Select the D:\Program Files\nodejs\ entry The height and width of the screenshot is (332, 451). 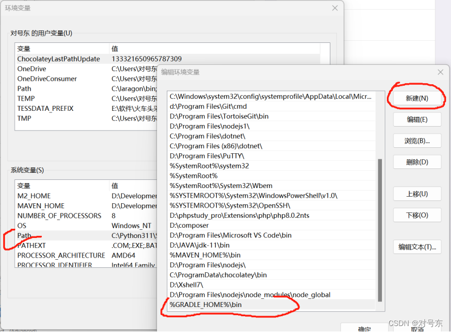(271, 265)
